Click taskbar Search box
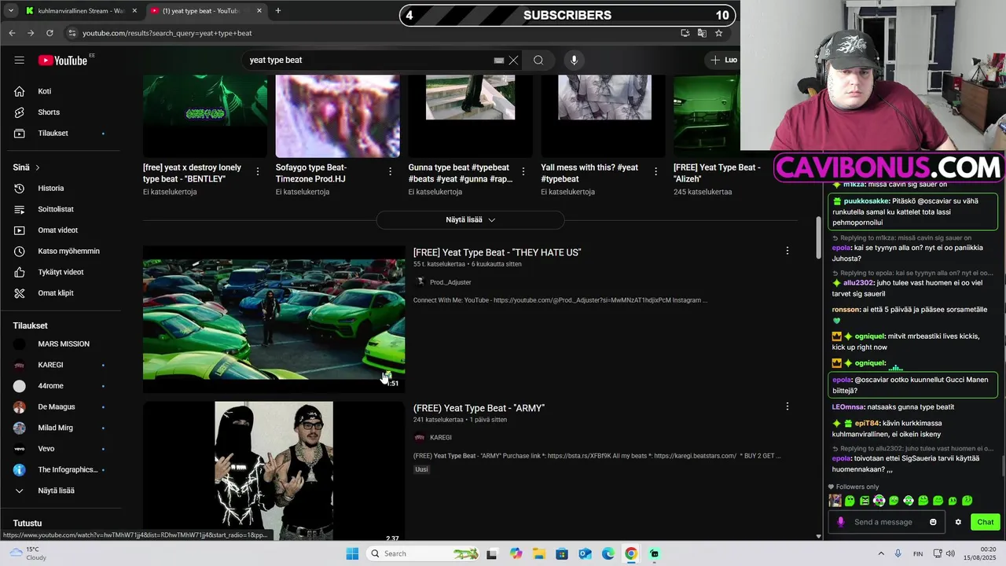Screen dimensions: 1006x566 coord(423,553)
